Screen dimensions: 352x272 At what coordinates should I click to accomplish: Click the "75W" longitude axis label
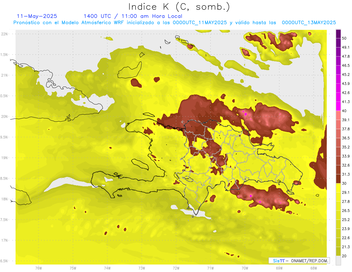(73, 268)
